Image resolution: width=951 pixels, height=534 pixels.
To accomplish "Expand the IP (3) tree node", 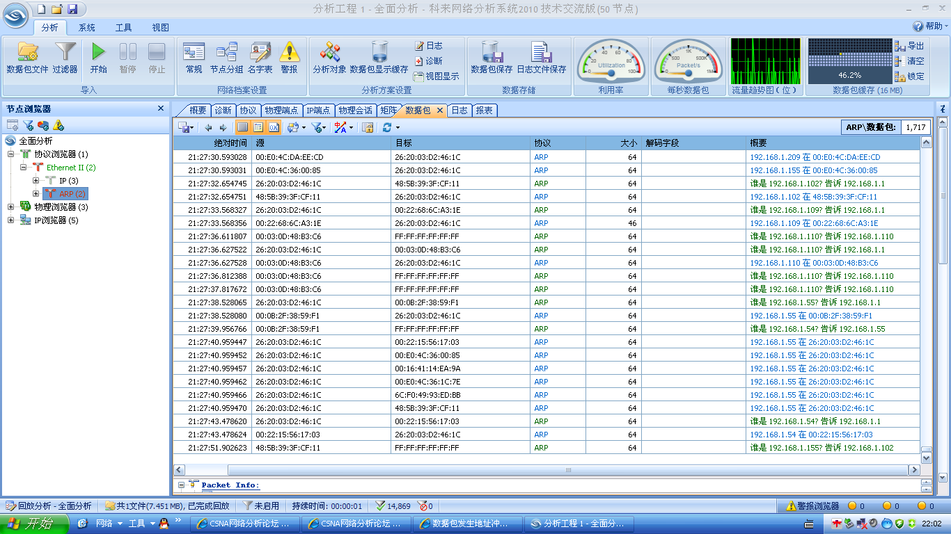I will (36, 181).
